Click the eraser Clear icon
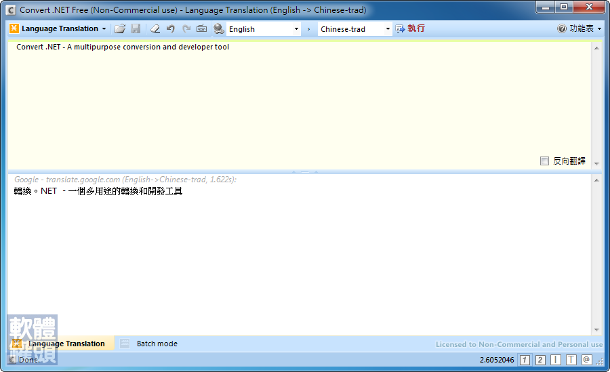The image size is (610, 372). 155,28
